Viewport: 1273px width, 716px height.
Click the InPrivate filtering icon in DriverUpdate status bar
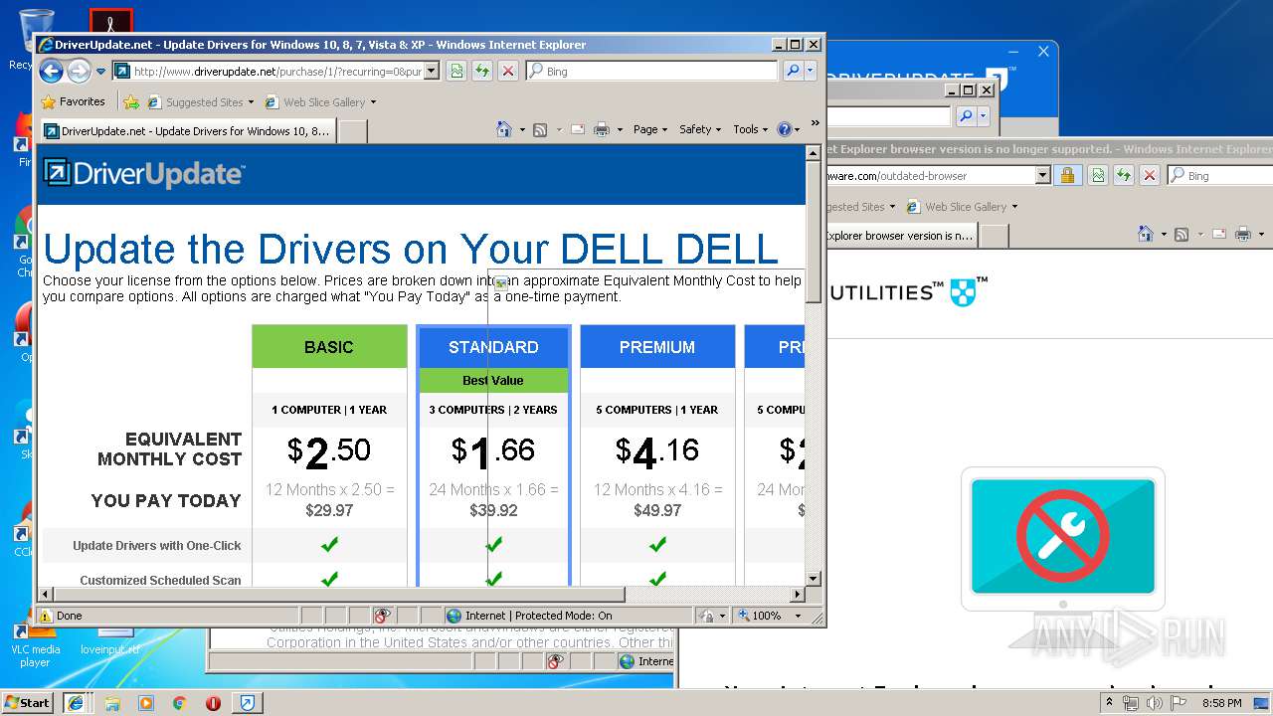[x=383, y=616]
